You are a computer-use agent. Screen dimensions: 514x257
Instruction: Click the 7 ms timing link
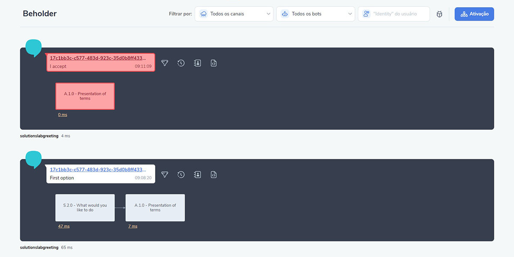pyautogui.click(x=133, y=226)
